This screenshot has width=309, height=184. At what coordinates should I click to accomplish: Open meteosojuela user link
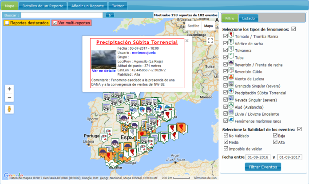(144, 53)
